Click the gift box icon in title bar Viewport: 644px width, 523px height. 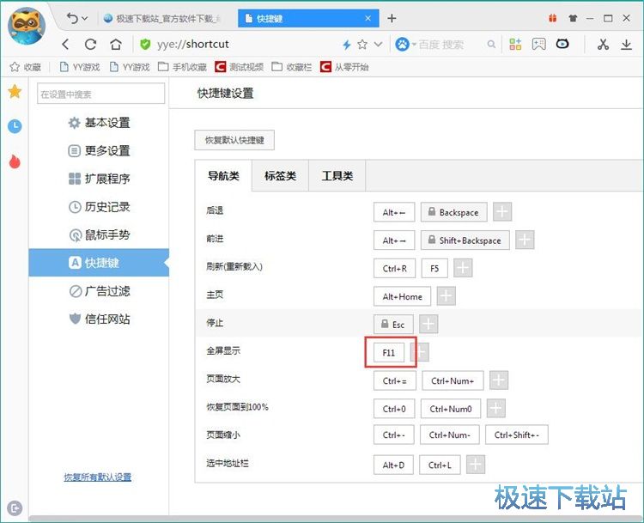[x=553, y=18]
